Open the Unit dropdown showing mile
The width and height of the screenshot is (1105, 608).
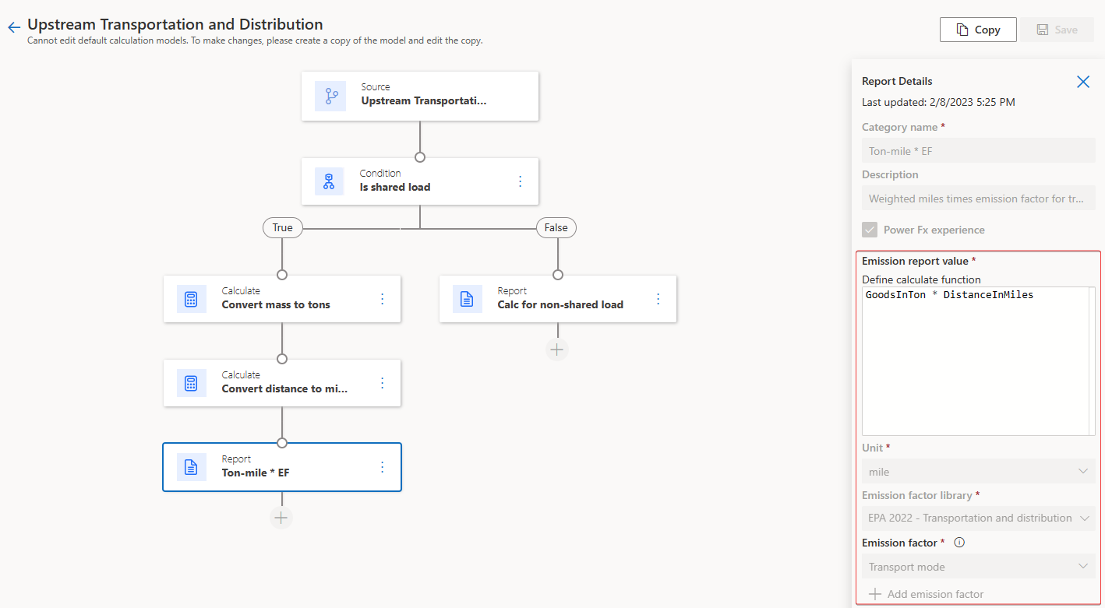978,471
